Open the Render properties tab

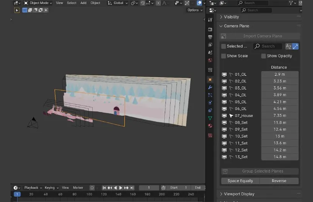point(210,30)
